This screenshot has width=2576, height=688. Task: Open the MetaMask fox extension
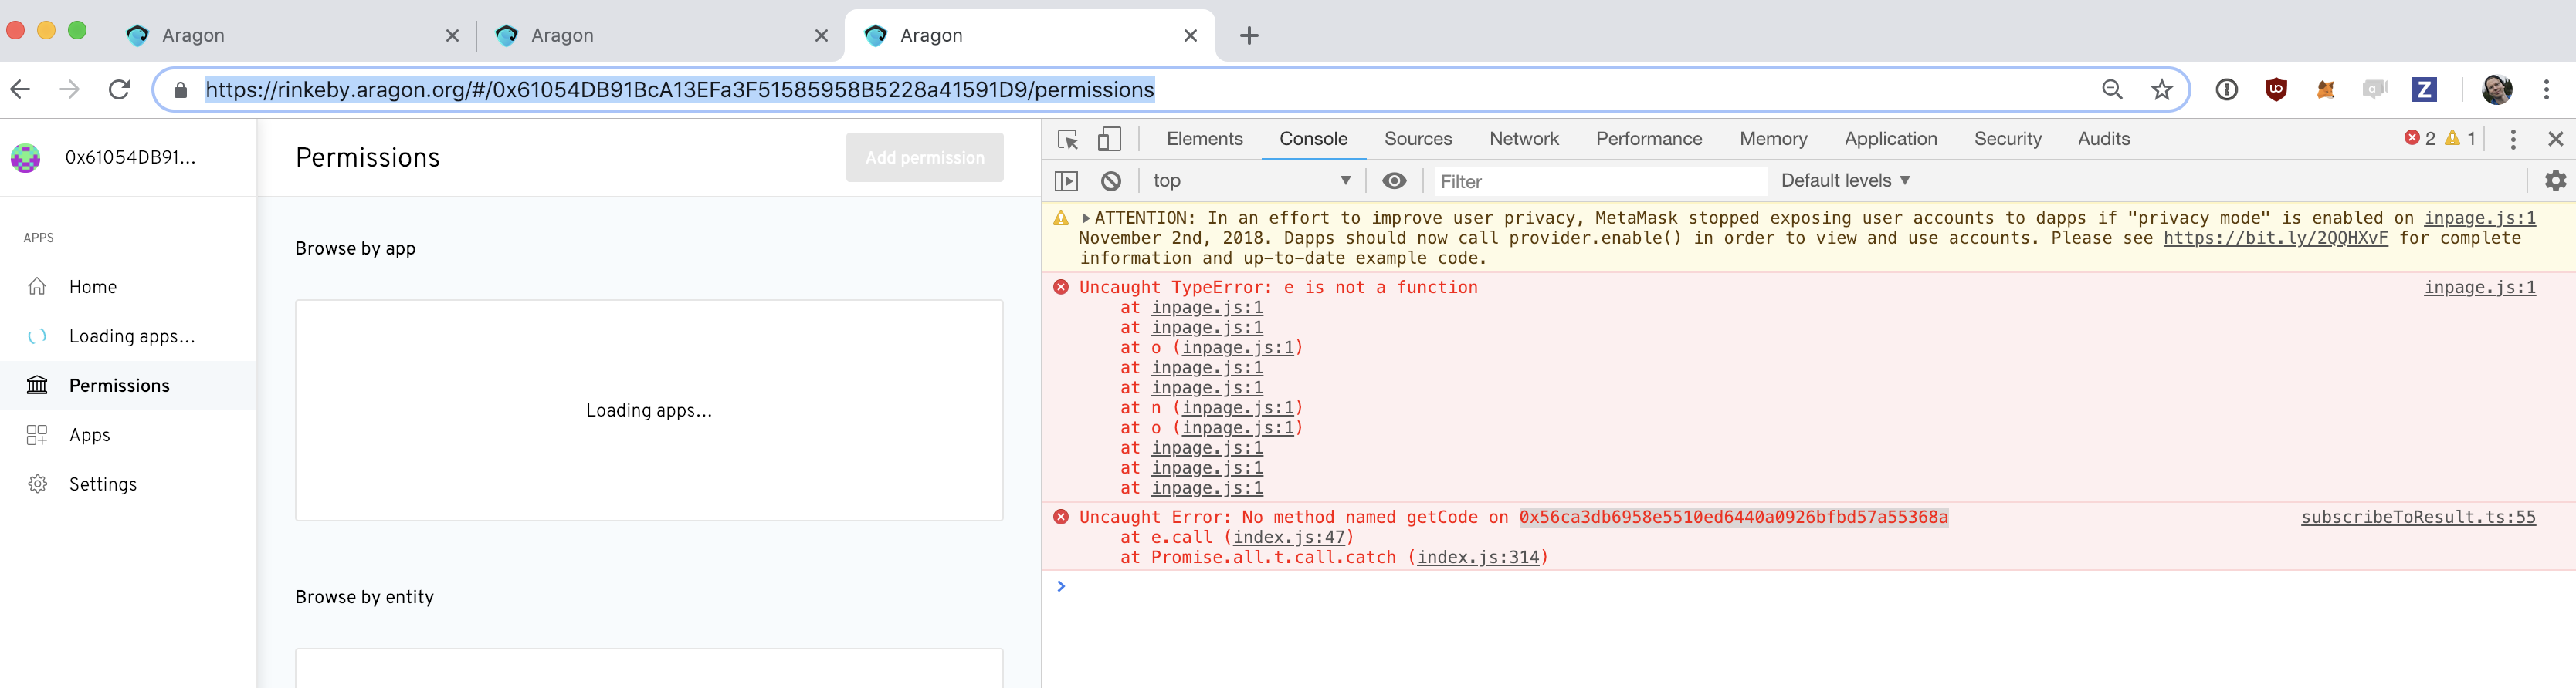2326,90
